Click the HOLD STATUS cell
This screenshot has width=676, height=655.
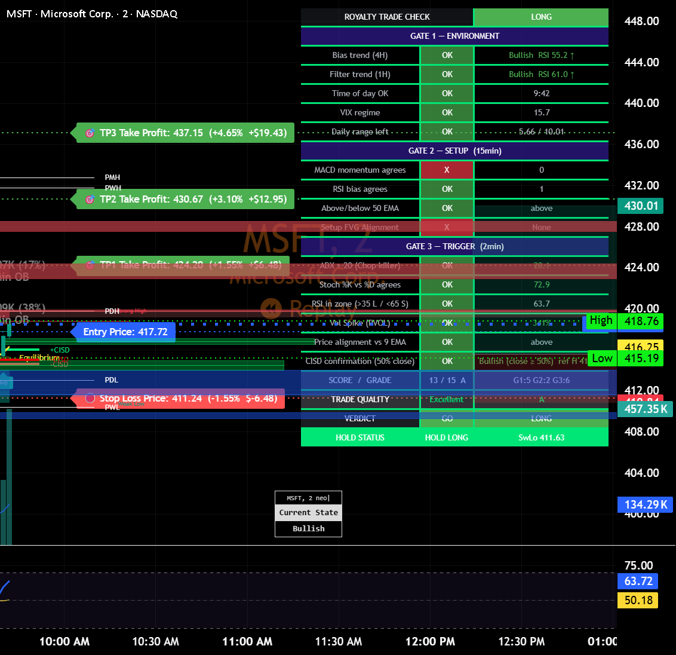point(360,437)
